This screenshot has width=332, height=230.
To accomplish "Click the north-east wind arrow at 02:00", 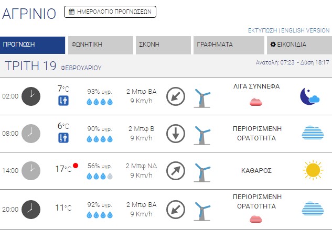I will [176, 96].
